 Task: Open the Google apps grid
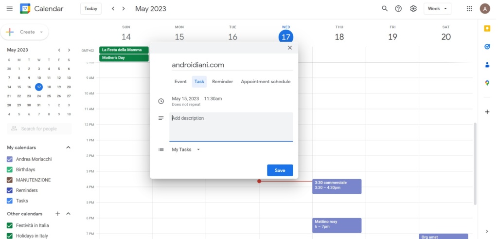click(x=469, y=9)
